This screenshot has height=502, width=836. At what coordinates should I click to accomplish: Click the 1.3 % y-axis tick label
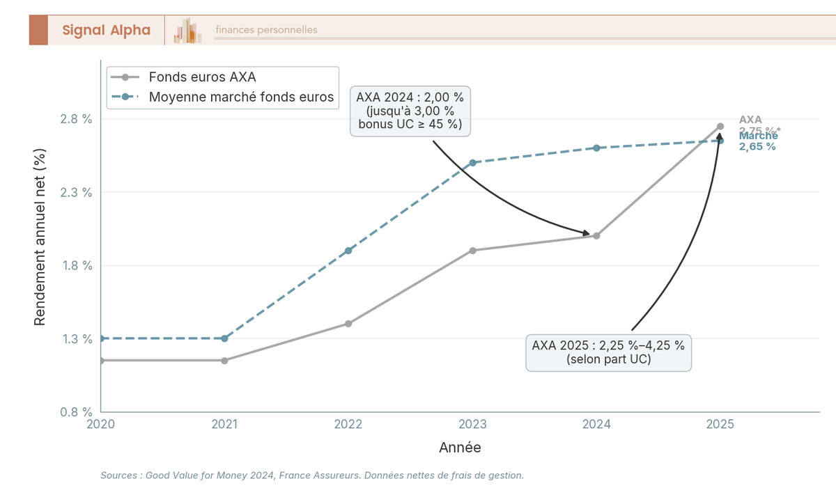point(77,339)
